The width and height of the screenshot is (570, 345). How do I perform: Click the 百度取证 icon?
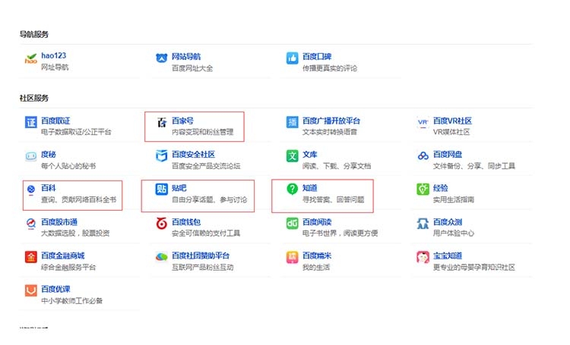pyautogui.click(x=31, y=122)
